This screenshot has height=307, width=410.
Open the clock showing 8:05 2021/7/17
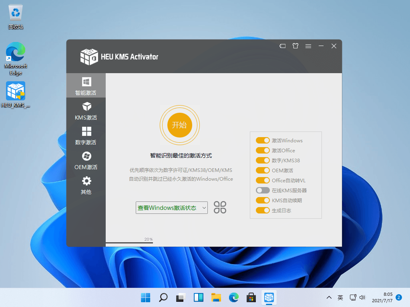point(382,297)
